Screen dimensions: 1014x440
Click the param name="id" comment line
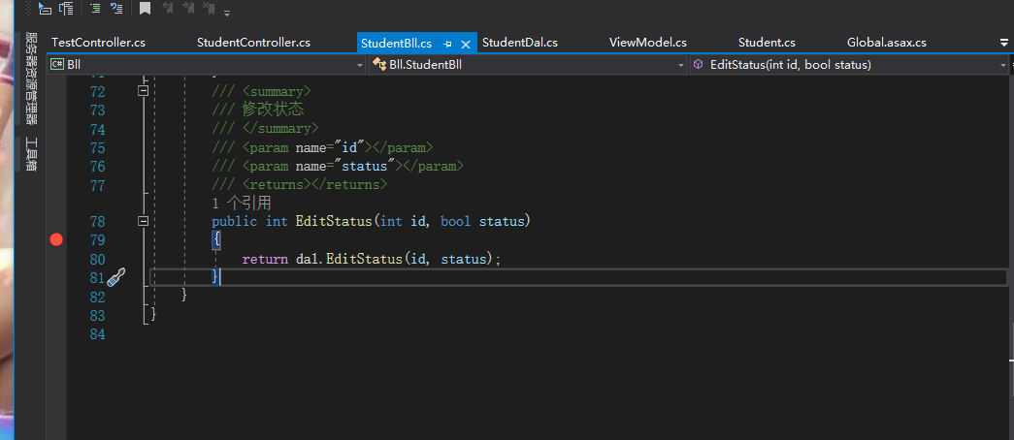tap(323, 147)
